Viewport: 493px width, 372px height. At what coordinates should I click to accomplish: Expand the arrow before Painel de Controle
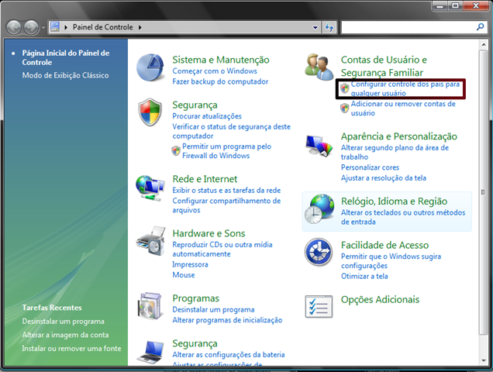66,27
